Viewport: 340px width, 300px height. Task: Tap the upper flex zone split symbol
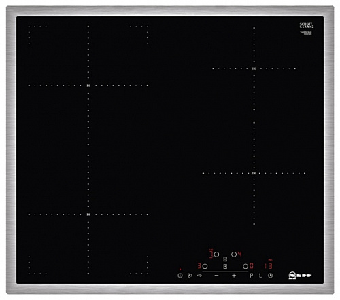tap(225, 259)
